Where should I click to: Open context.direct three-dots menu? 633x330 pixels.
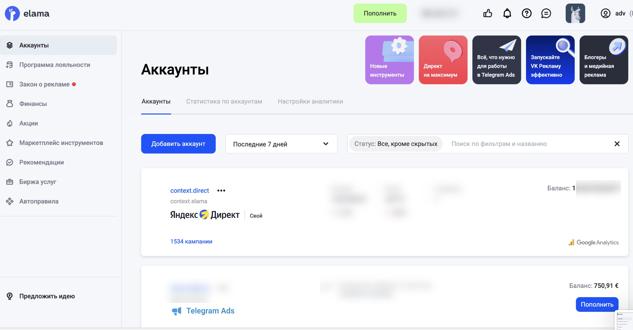coord(221,190)
